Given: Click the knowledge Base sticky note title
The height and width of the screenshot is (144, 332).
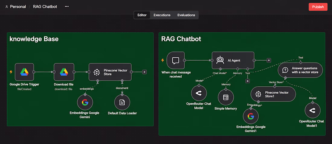Looking at the screenshot, I should pos(34,39).
